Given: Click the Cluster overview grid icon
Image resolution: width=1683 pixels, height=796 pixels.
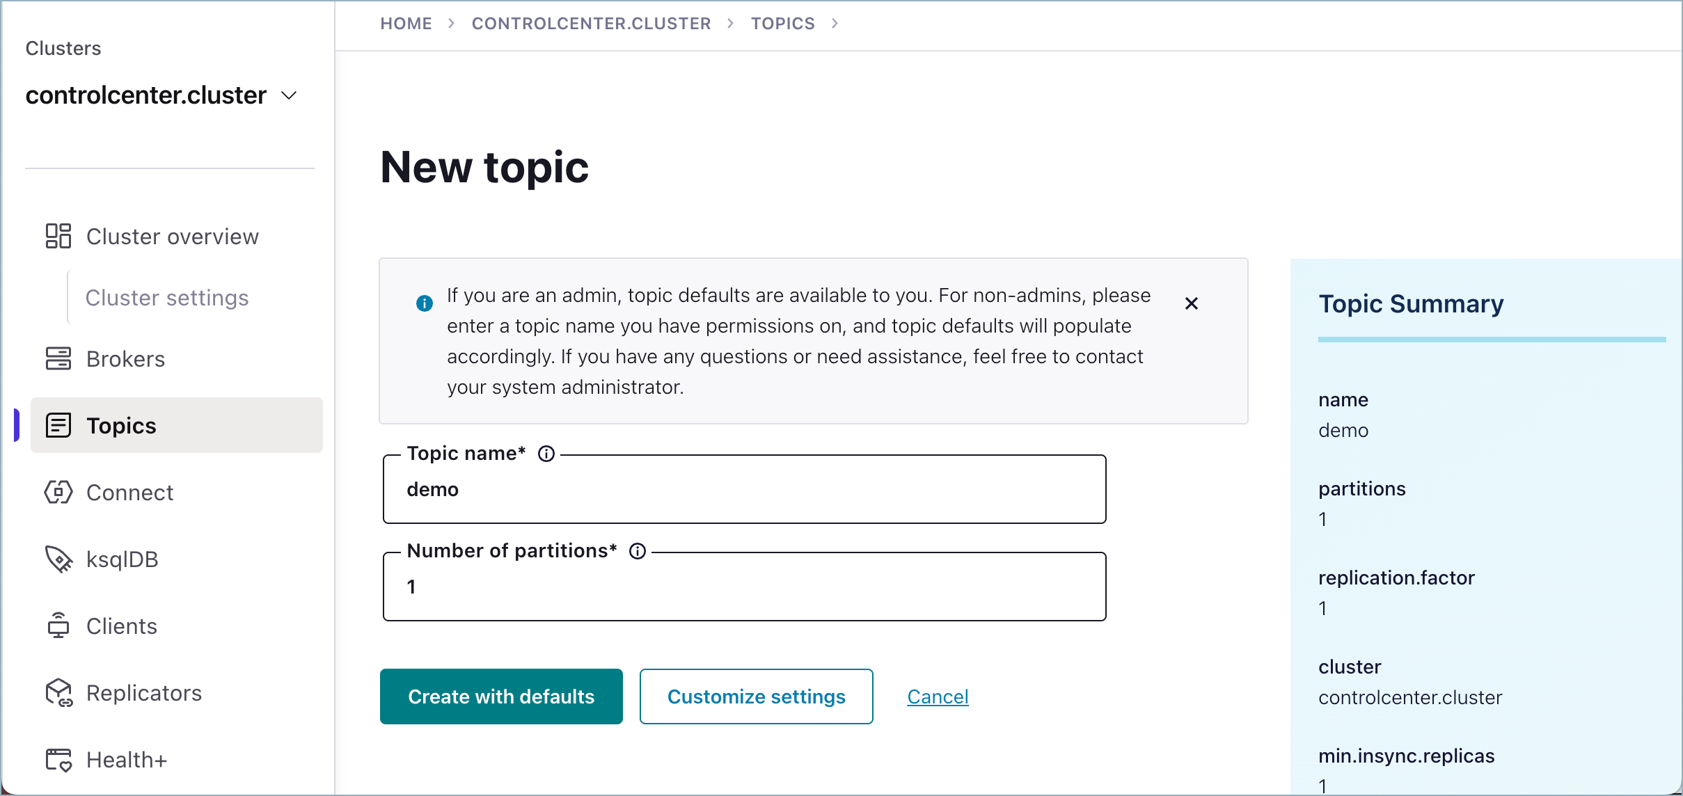Looking at the screenshot, I should click(58, 237).
